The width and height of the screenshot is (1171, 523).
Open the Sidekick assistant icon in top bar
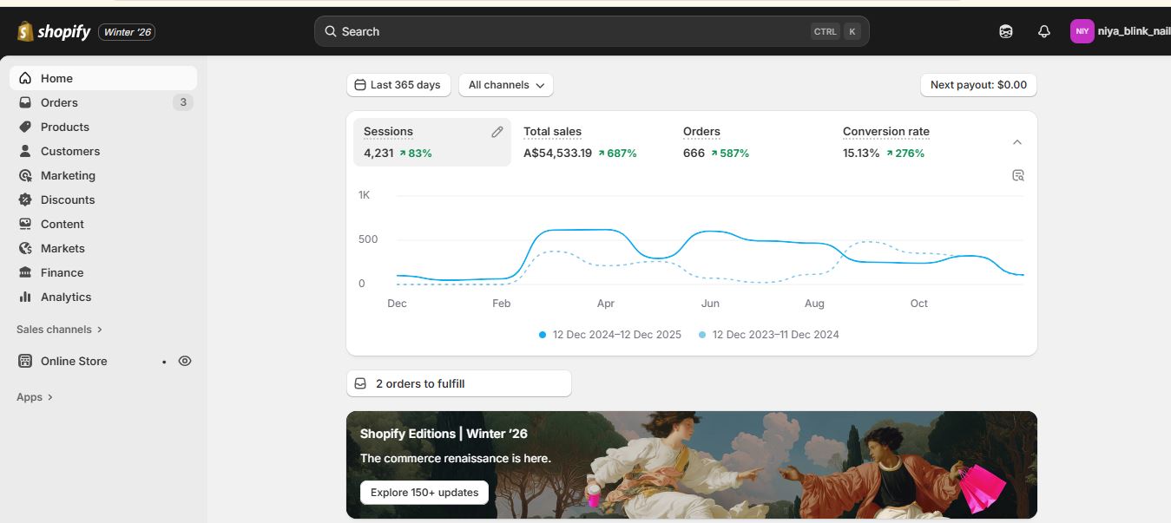tap(1006, 31)
